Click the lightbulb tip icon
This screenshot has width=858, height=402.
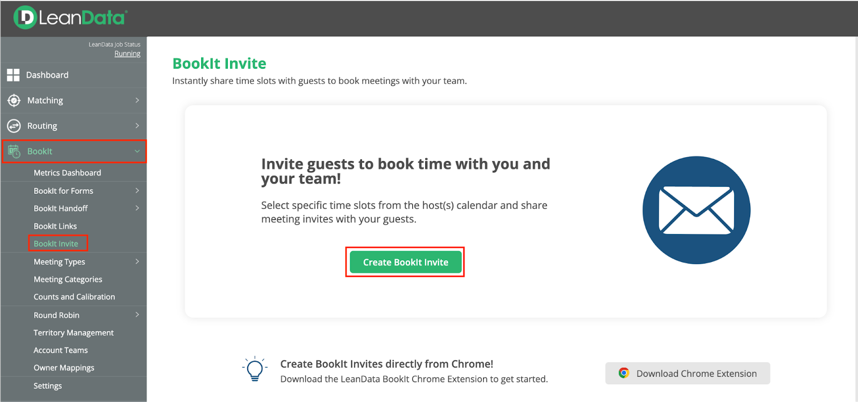click(255, 369)
